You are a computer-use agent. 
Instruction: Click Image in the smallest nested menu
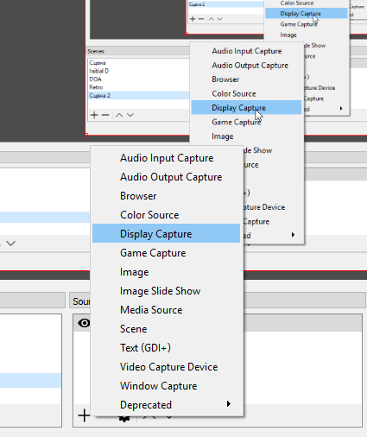(307, 35)
